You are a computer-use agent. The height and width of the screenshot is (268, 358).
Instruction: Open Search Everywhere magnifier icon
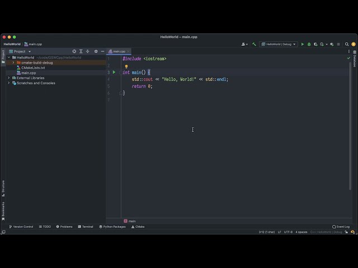click(347, 44)
